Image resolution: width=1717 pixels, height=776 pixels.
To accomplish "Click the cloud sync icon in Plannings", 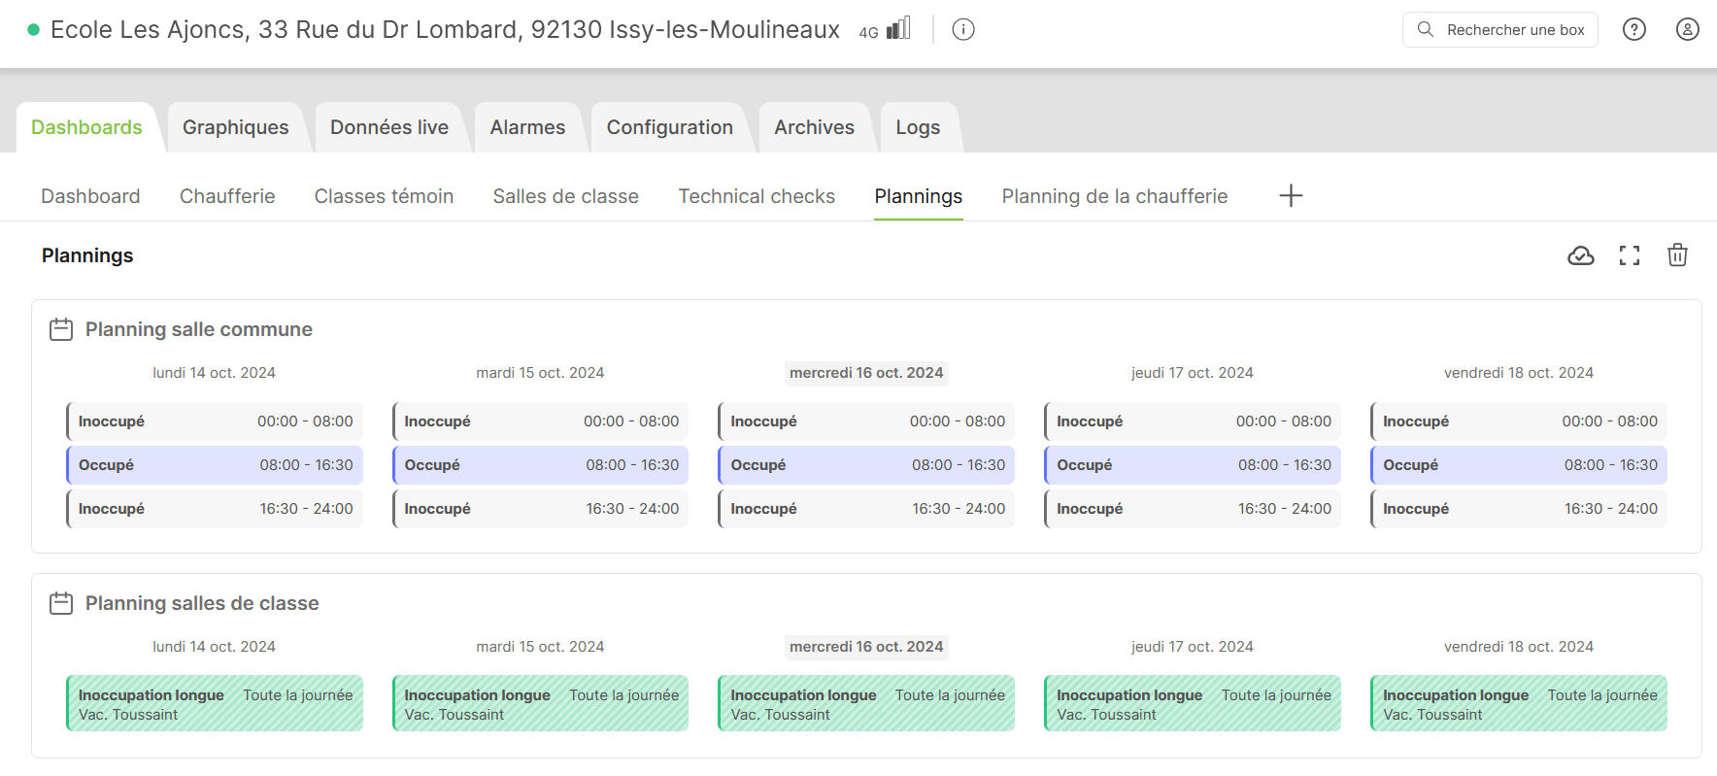I will click(1581, 255).
